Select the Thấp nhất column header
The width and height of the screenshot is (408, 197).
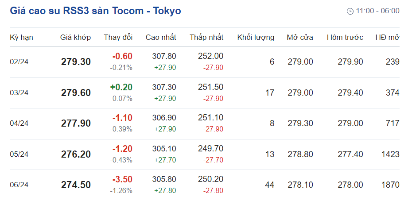[x=206, y=37]
